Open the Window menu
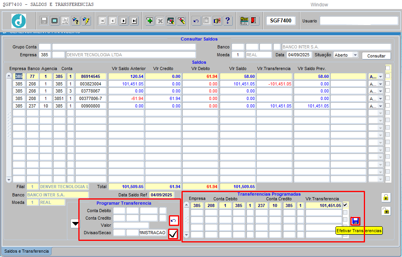402x257 pixels. coord(319,5)
